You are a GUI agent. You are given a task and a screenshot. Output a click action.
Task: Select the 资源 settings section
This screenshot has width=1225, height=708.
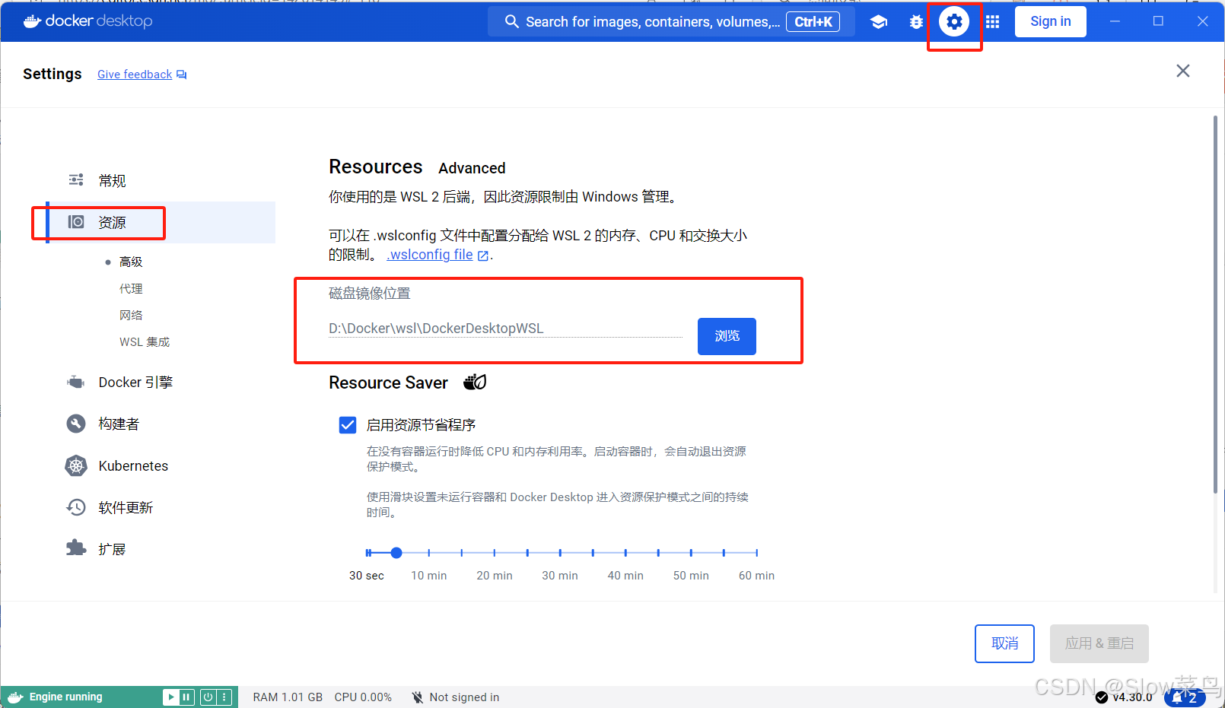[161, 222]
